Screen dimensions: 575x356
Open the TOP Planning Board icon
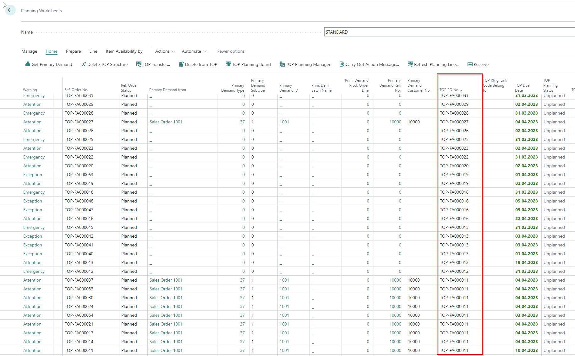228,64
